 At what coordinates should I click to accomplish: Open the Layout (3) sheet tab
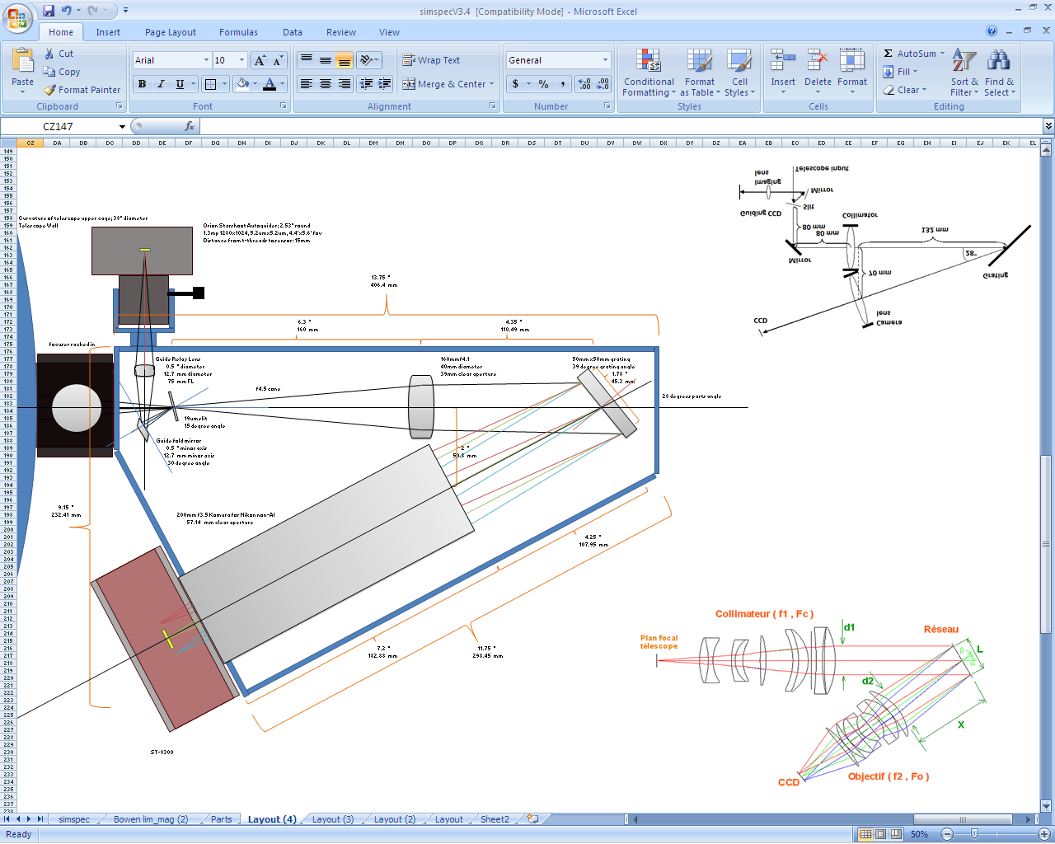tap(333, 819)
